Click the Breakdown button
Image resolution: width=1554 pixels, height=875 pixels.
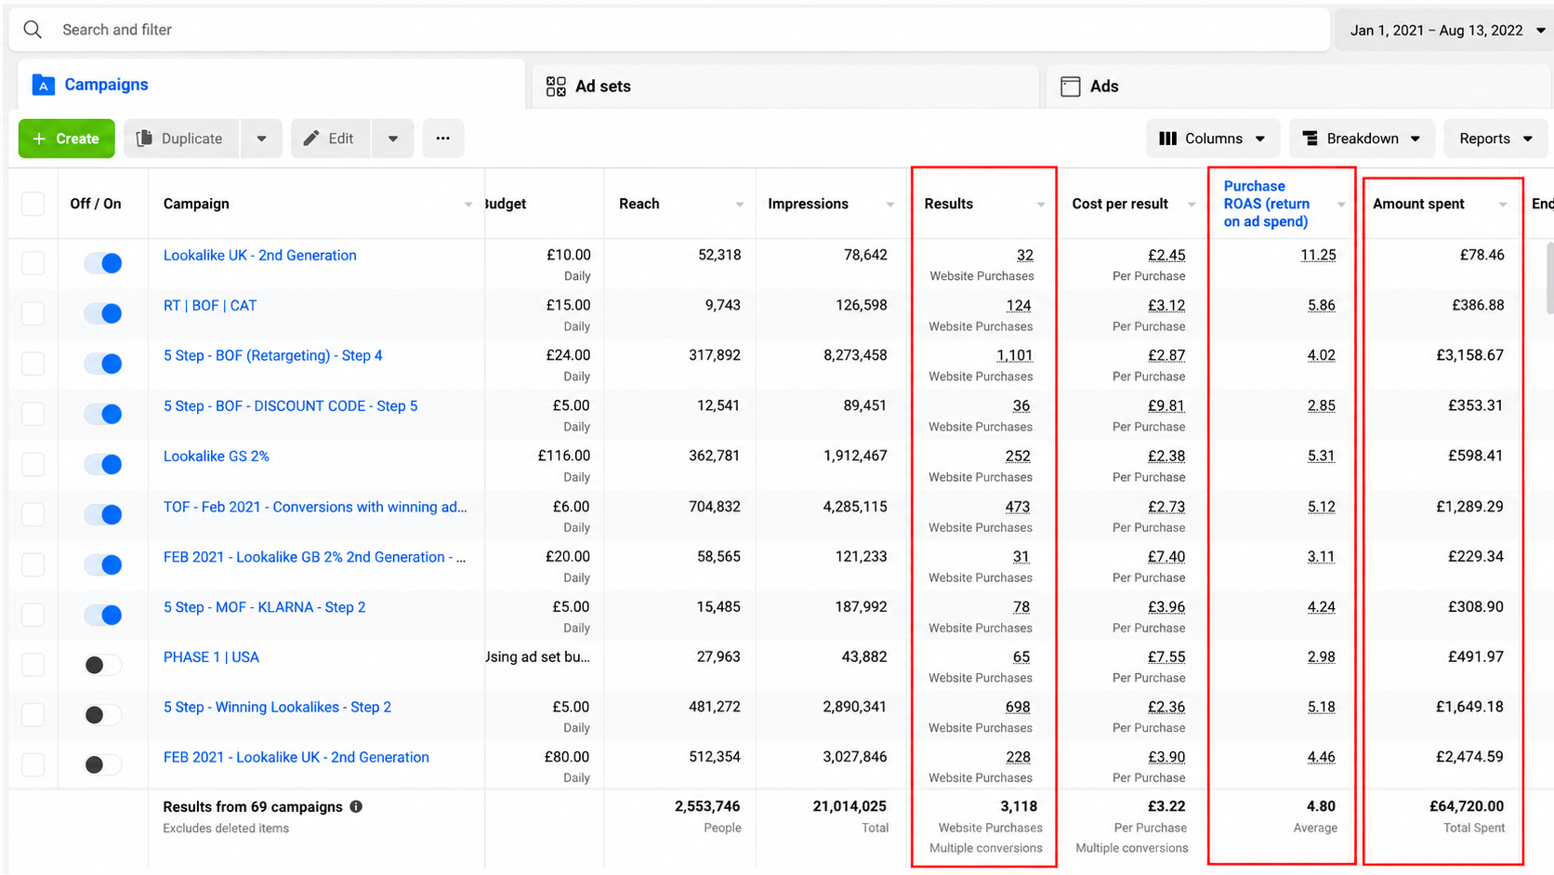(x=1362, y=139)
